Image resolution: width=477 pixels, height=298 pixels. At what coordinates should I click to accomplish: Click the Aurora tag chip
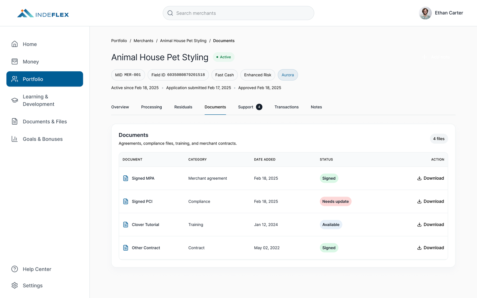coord(288,75)
